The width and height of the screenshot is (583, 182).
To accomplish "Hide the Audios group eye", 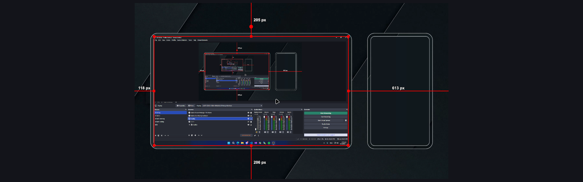I will coord(248,125).
